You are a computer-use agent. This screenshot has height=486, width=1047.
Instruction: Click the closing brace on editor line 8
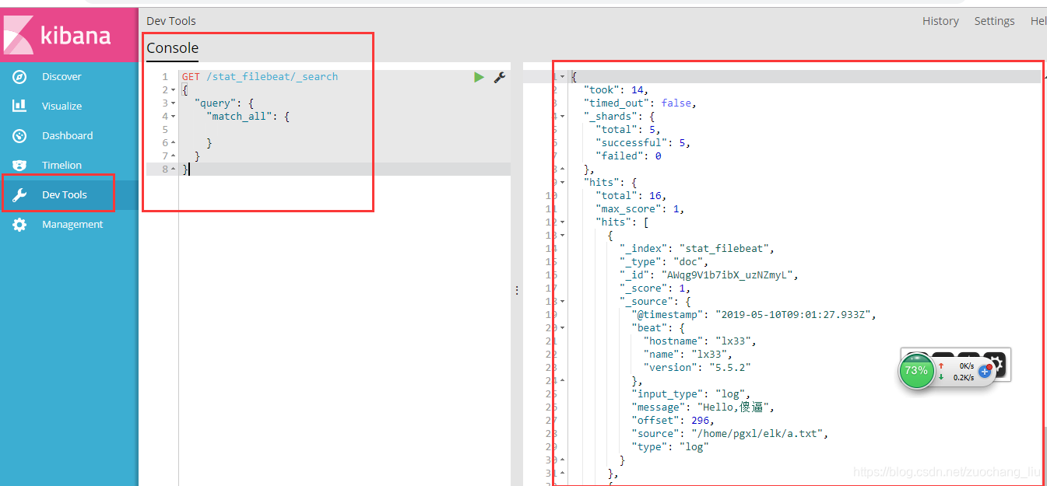click(x=184, y=170)
